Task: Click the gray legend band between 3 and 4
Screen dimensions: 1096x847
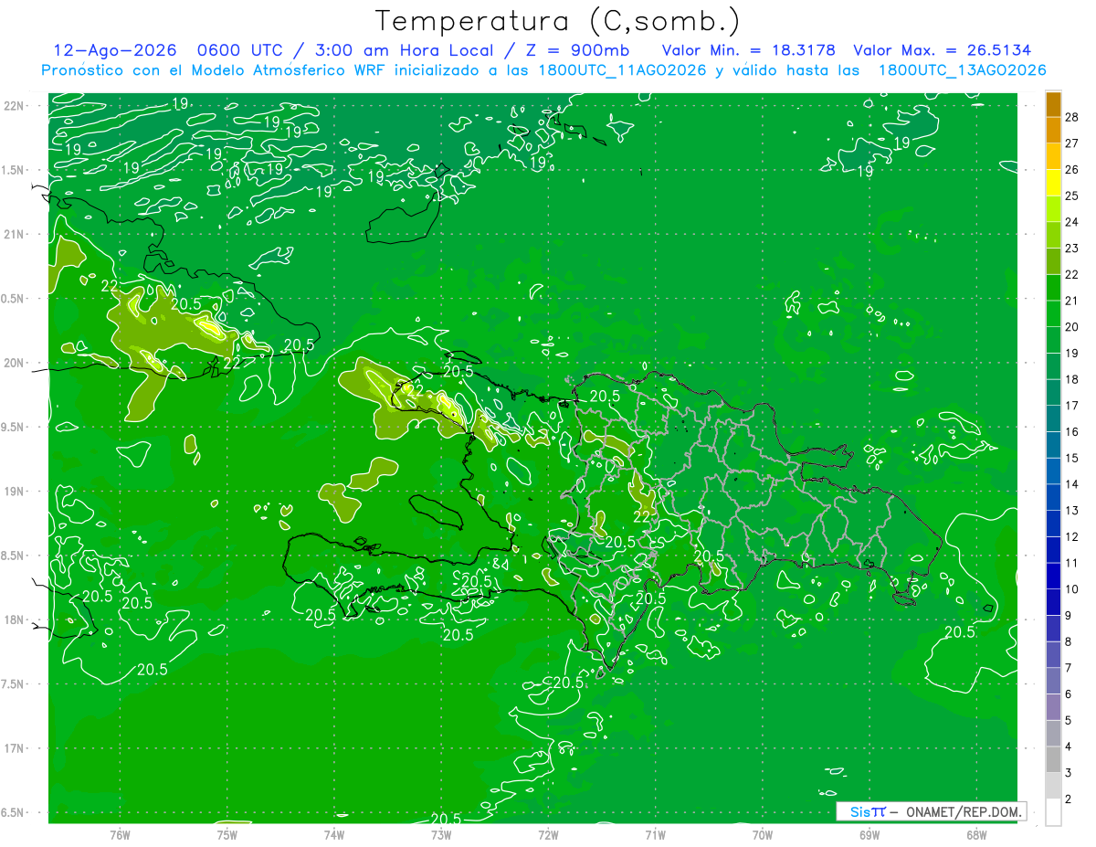Action: (1053, 760)
